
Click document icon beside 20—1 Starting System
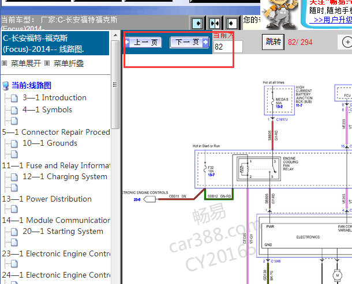click(x=14, y=232)
